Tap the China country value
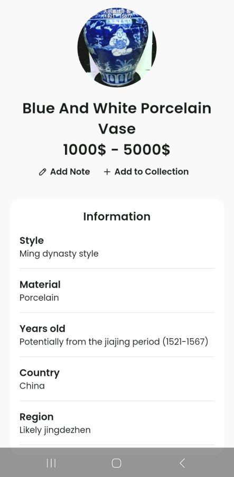The image size is (234, 477). click(x=32, y=386)
